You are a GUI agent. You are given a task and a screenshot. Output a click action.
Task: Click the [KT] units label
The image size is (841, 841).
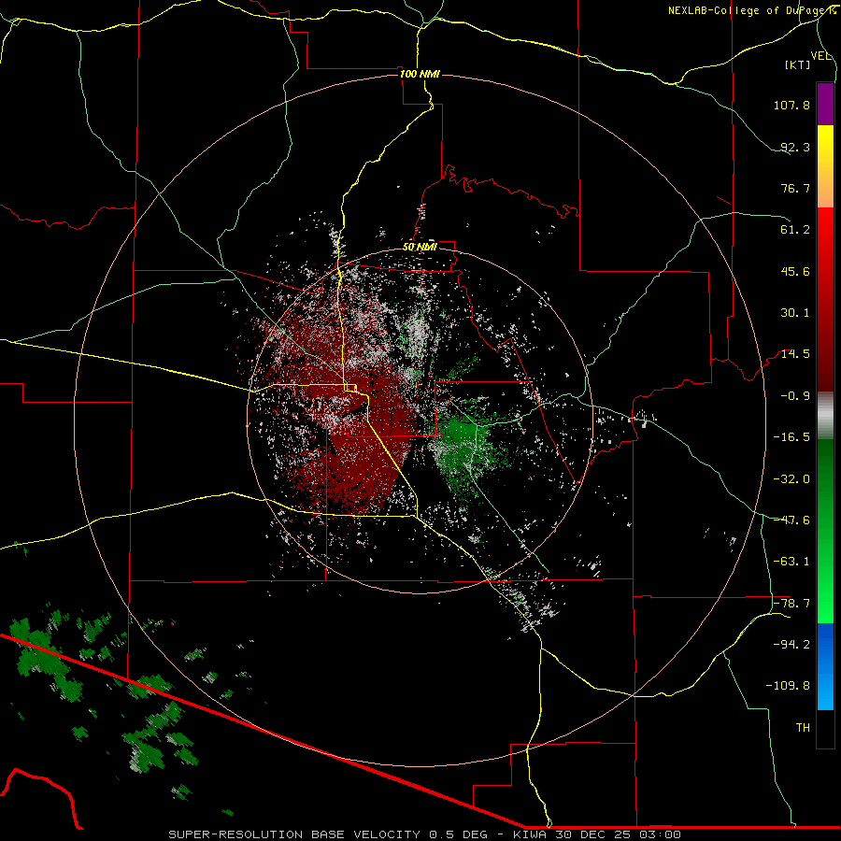[x=798, y=64]
